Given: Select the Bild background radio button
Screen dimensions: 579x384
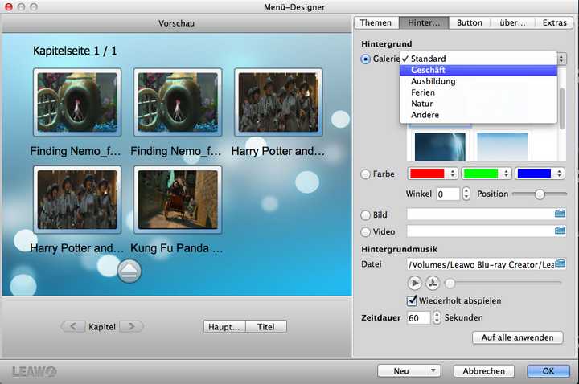Looking at the screenshot, I should (366, 215).
